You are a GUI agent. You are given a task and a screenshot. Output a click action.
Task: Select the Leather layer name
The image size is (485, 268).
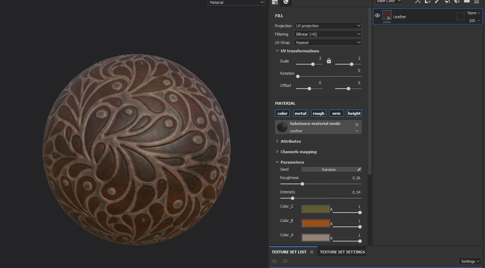[399, 17]
